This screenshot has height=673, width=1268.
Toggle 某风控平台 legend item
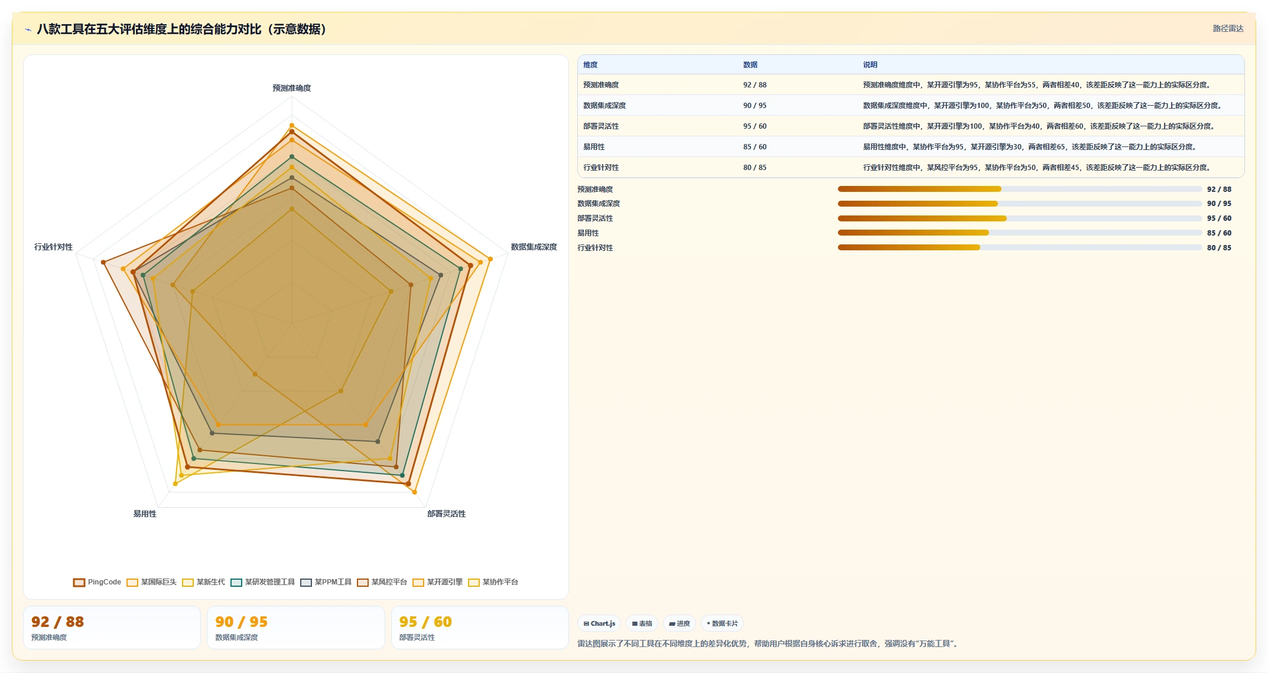tap(382, 582)
